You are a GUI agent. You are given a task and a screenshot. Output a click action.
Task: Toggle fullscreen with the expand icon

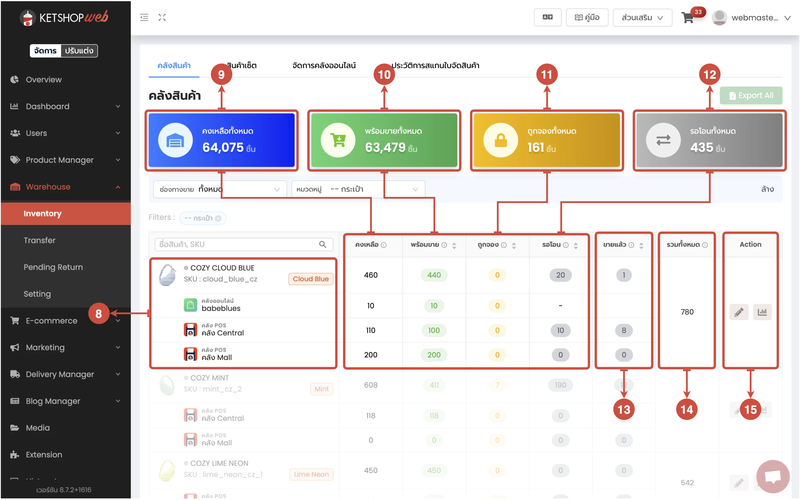click(x=162, y=18)
